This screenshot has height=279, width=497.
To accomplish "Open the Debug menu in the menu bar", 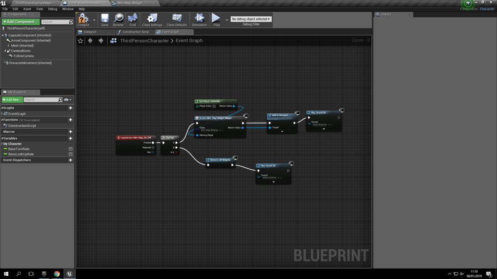I will coord(52,9).
